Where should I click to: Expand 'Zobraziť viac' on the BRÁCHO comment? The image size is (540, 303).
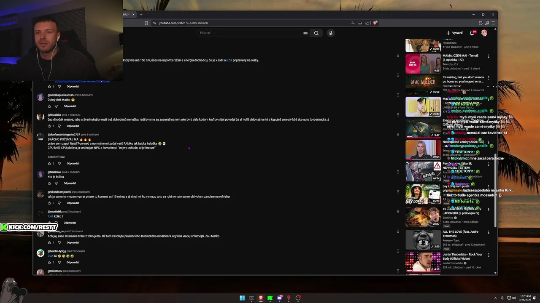tap(56, 157)
